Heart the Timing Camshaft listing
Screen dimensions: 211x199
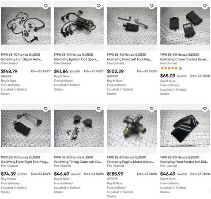[98, 109]
